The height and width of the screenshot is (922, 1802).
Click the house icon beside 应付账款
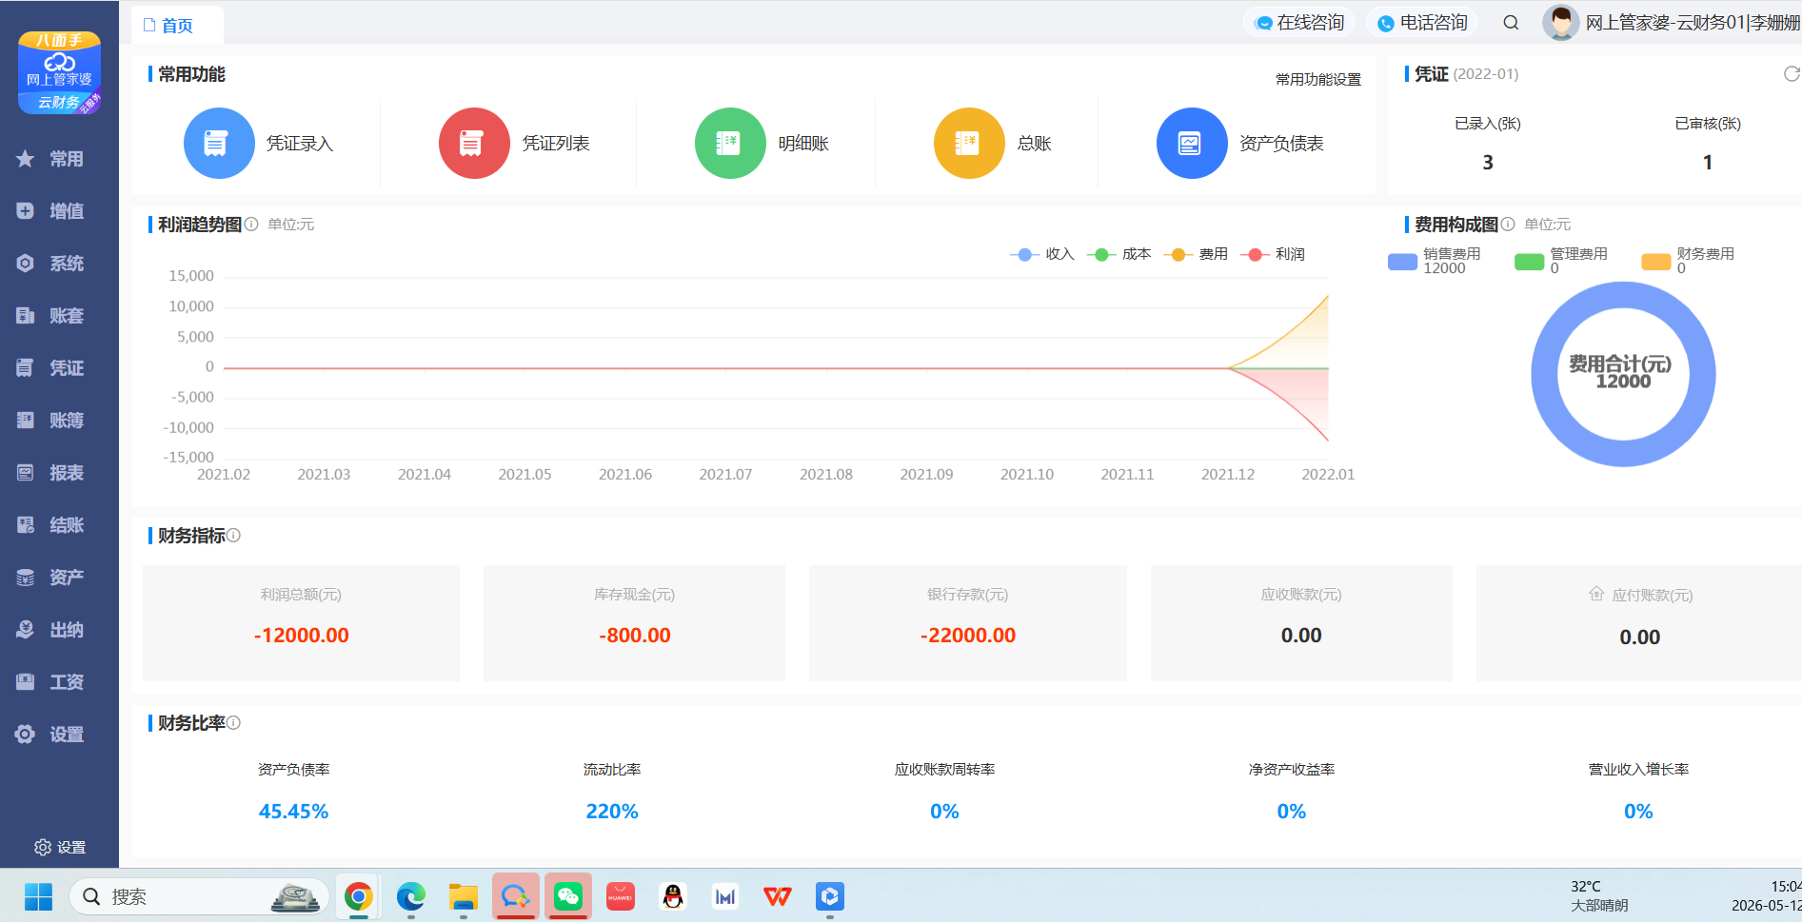tap(1596, 594)
